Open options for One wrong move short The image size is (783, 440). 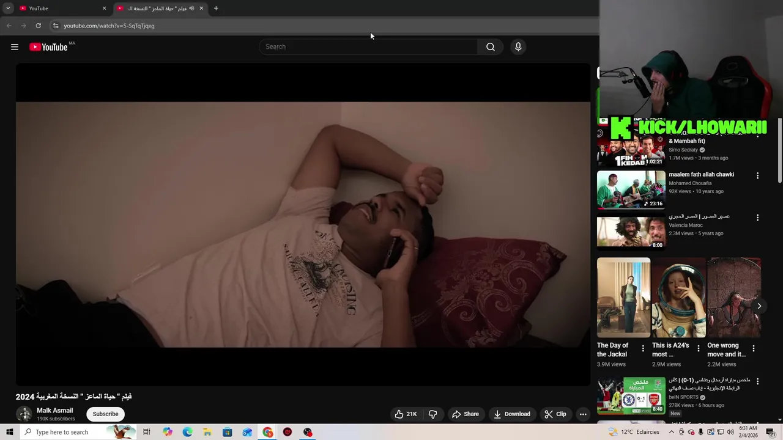point(753,348)
